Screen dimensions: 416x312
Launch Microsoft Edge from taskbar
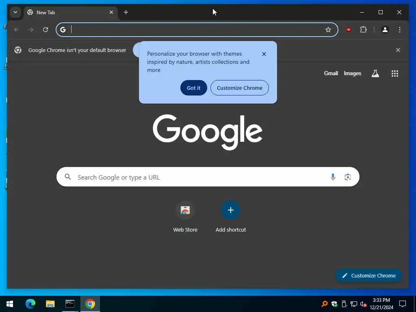pyautogui.click(x=30, y=304)
